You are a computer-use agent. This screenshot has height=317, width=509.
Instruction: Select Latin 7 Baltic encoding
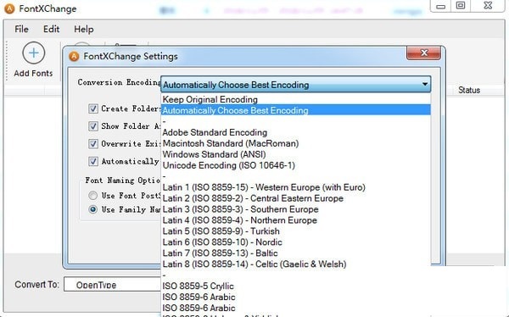[296, 253]
